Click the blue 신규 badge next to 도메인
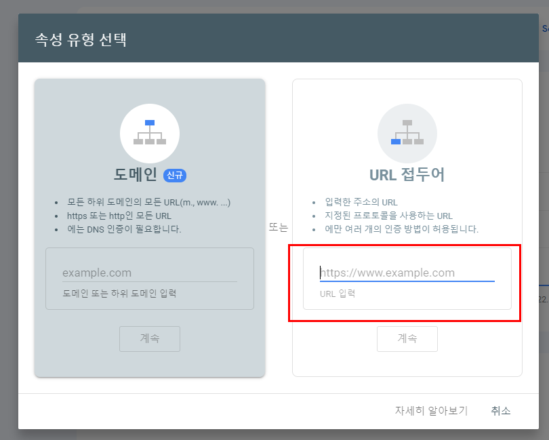The image size is (549, 440). coord(175,175)
